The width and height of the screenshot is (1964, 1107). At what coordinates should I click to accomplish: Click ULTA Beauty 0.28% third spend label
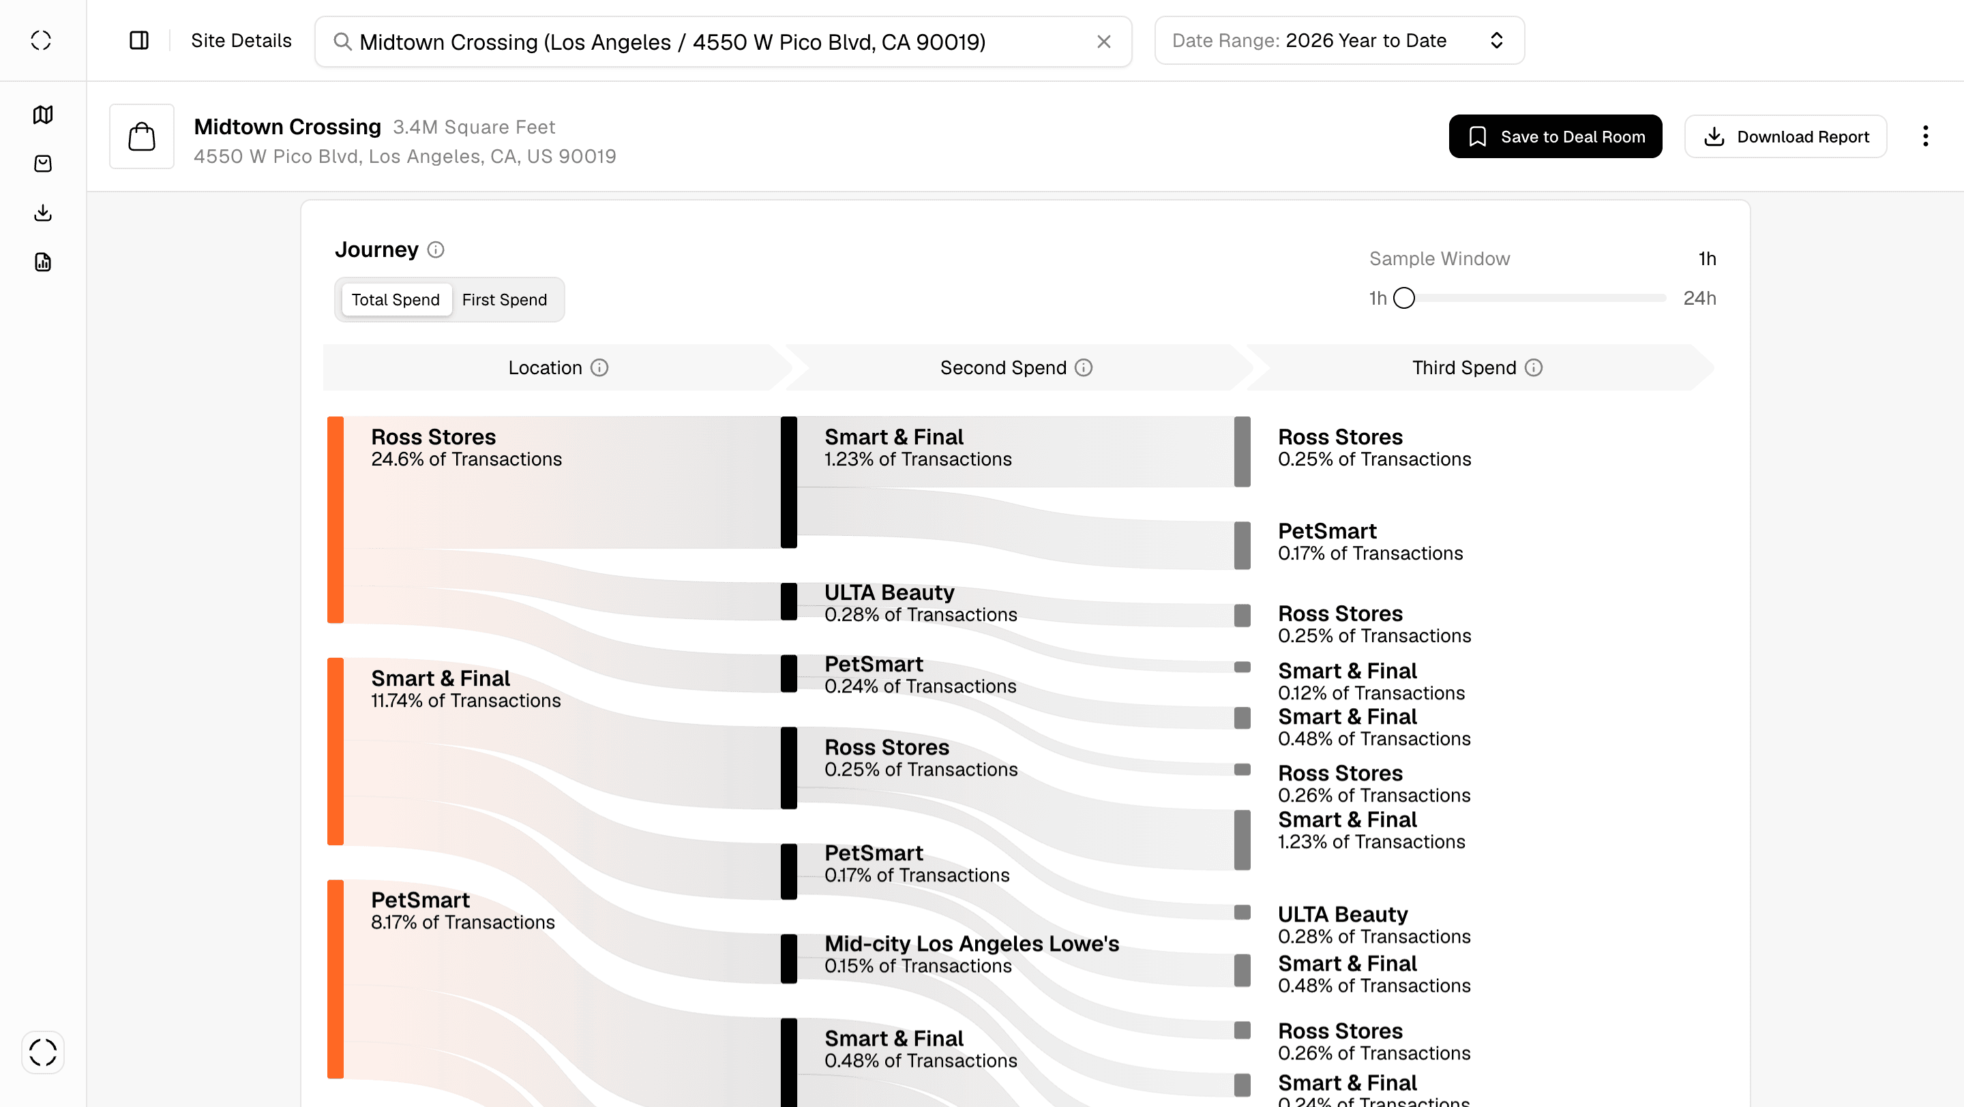(1375, 924)
